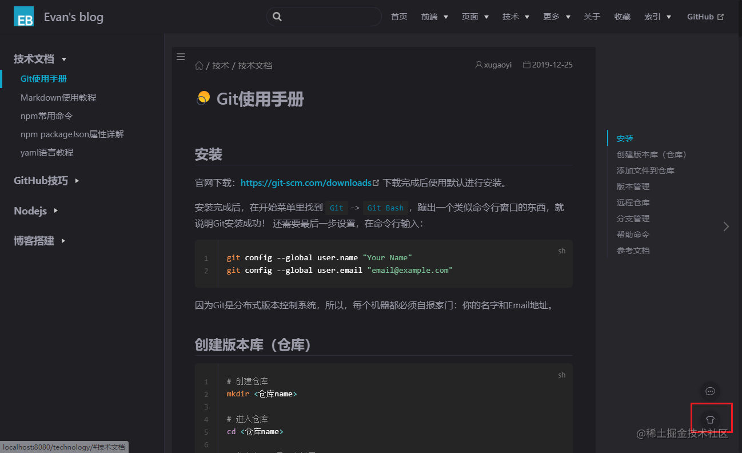Expand the Nodejs sidebar group
742x453 pixels.
click(x=35, y=211)
